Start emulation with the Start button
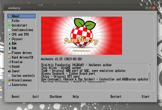This screenshot has height=110, width=162. pos(146,97)
